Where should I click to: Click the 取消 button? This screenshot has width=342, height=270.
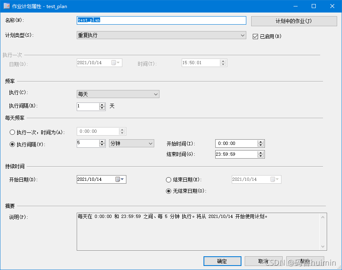point(264,261)
